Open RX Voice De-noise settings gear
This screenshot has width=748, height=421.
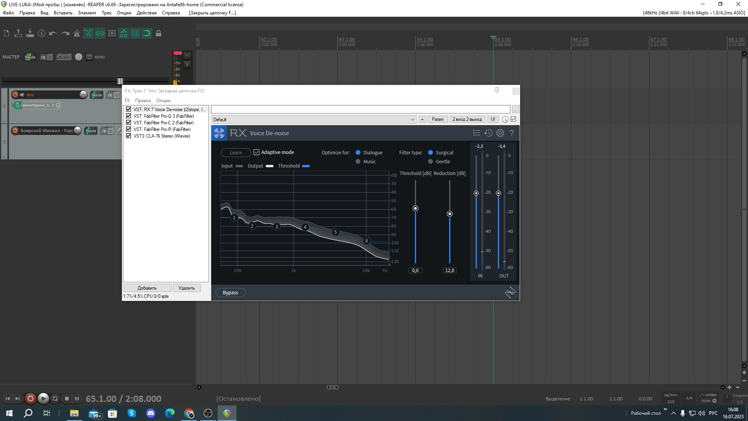500,133
